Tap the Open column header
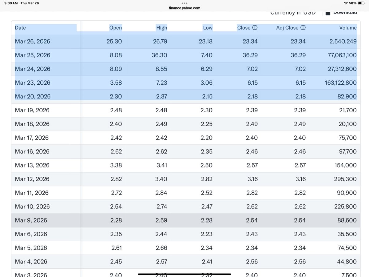The image size is (369, 277). click(116, 28)
